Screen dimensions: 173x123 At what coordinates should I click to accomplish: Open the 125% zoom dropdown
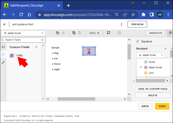pyautogui.click(x=94, y=33)
